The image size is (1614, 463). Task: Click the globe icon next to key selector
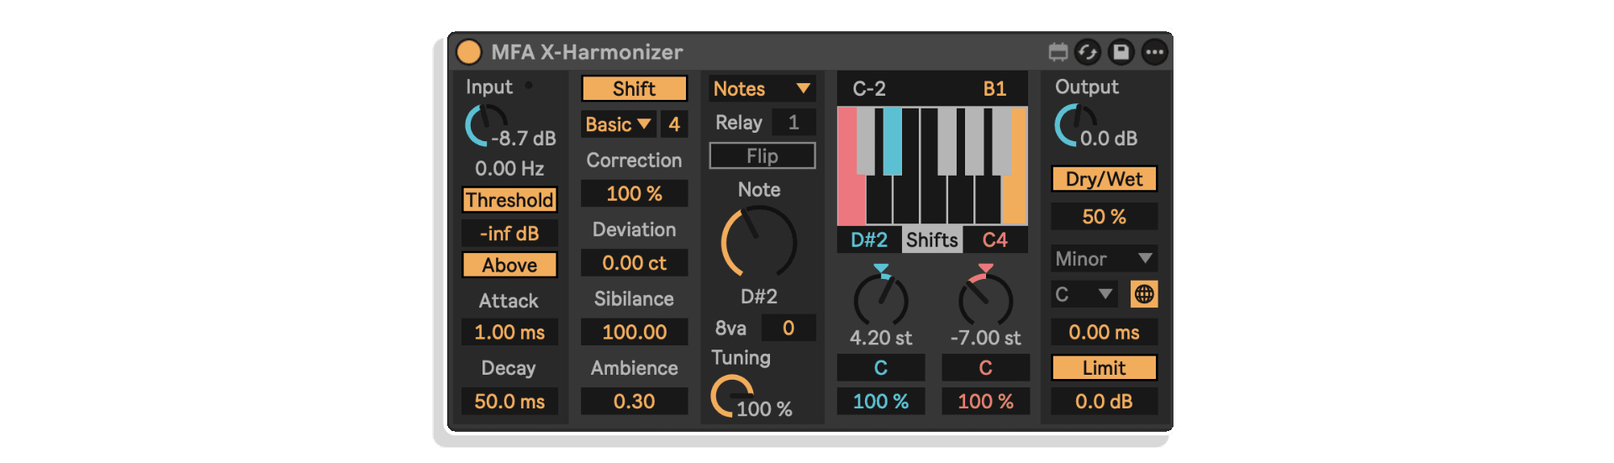coord(1144,294)
